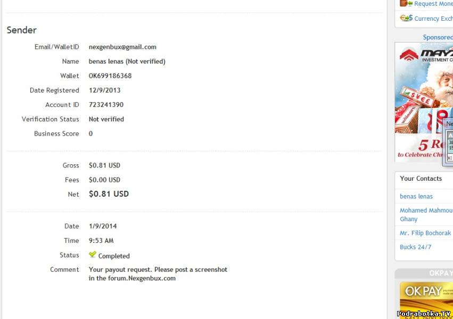The height and width of the screenshot is (319, 453).
Task: Click the Mayzus red logo in ad
Action: [x=409, y=54]
